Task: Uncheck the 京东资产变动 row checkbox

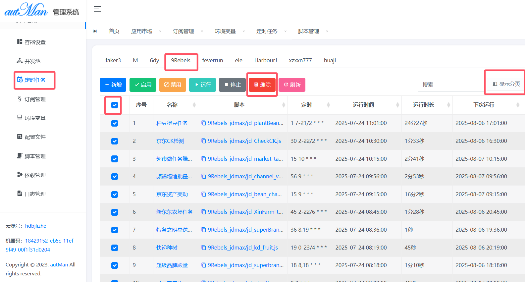Action: click(x=115, y=195)
